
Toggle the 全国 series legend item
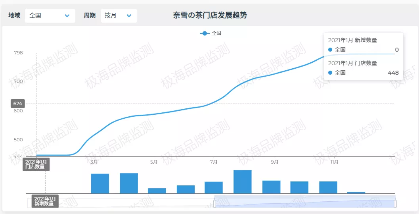pos(210,33)
